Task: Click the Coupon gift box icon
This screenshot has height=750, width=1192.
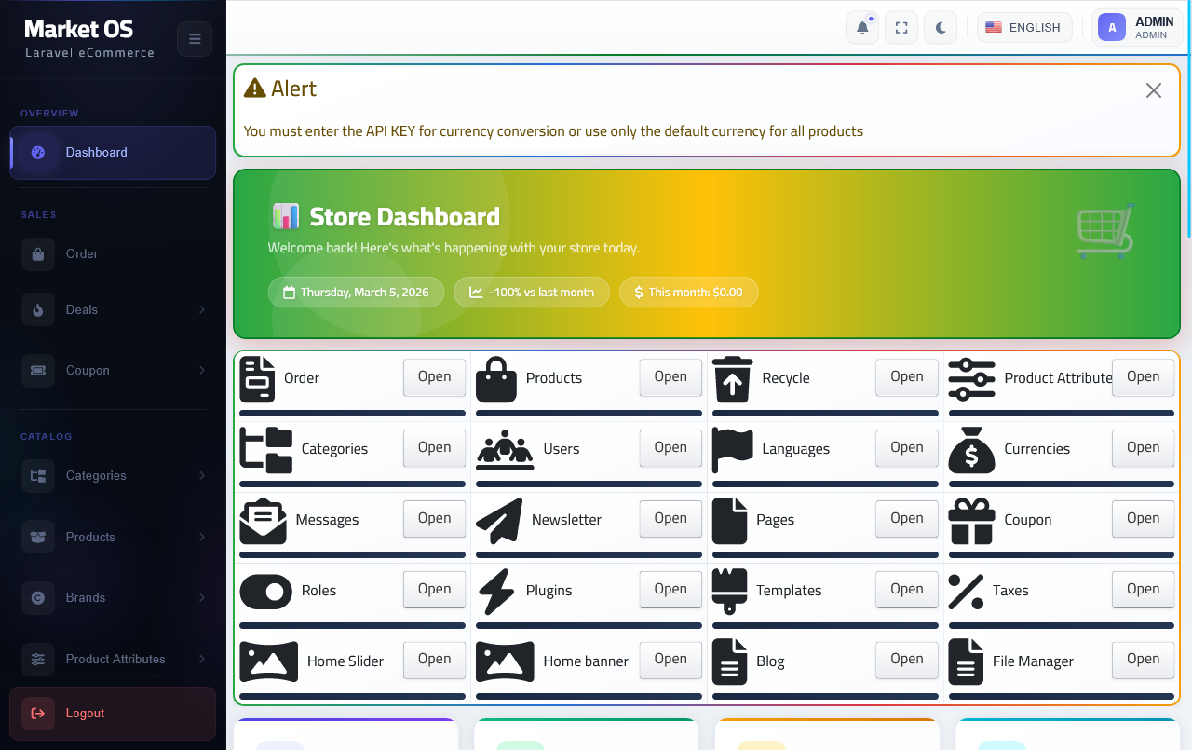Action: coord(971,520)
